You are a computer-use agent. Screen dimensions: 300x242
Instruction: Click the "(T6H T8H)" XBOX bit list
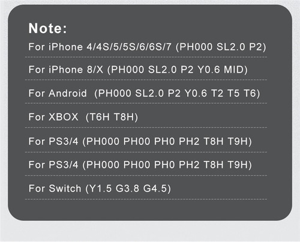pos(112,117)
